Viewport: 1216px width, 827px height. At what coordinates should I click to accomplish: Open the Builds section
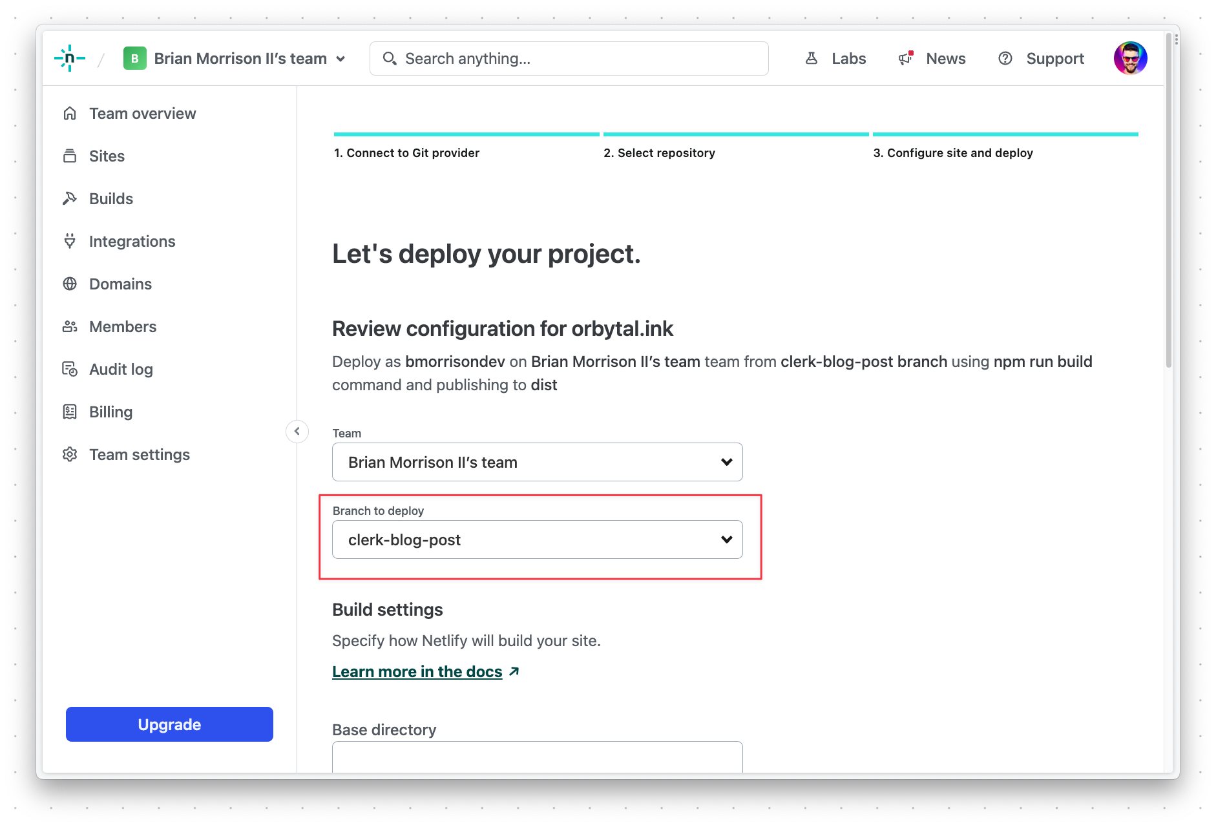pos(70,198)
